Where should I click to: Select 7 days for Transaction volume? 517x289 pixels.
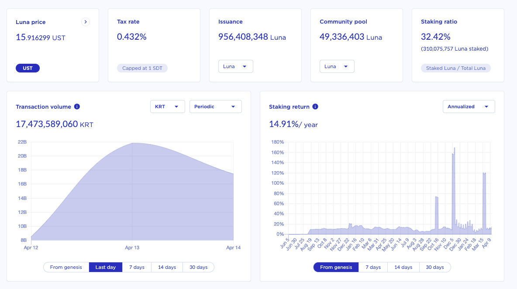coord(137,267)
